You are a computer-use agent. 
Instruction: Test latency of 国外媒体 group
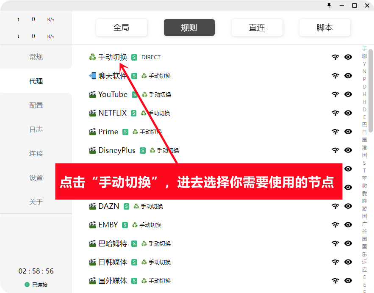[x=335, y=281]
